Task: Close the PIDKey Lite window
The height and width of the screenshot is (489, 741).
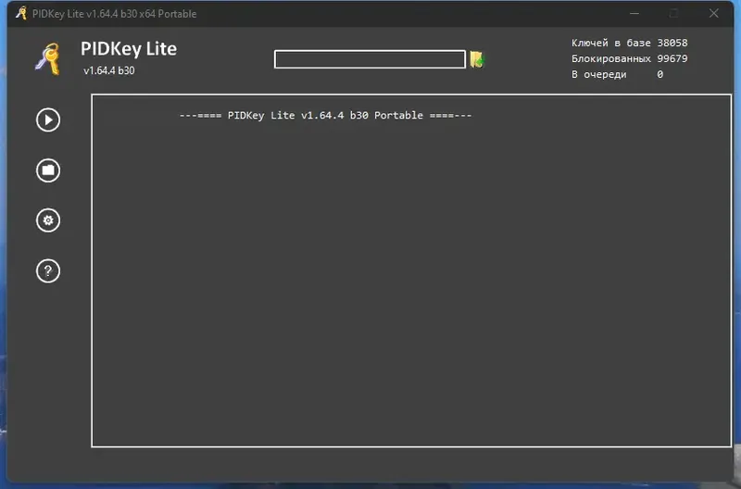Action: pyautogui.click(x=713, y=13)
